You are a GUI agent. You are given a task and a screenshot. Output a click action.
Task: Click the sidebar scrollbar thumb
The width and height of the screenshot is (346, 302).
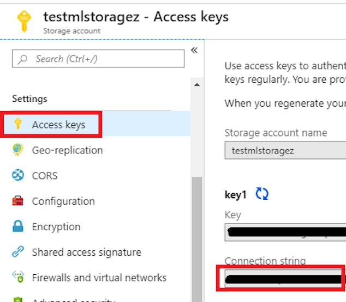pyautogui.click(x=197, y=239)
